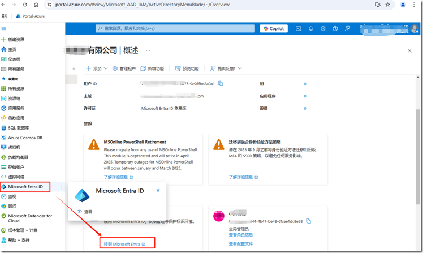Click 查看 in the Entra ID popup
The width and height of the screenshot is (423, 253).
click(x=85, y=212)
